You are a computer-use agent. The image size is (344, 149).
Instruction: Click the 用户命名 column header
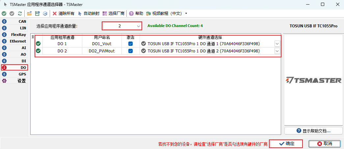click(x=102, y=38)
